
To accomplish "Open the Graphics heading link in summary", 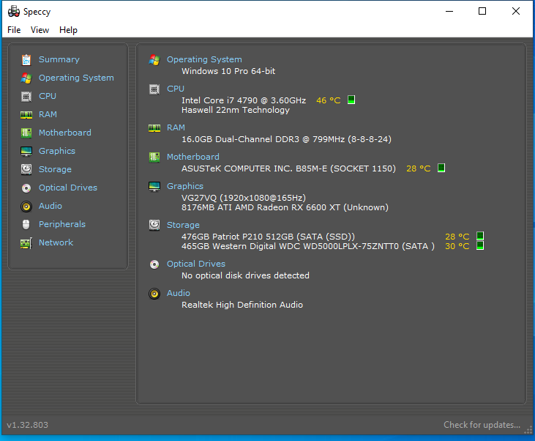I will coord(185,186).
